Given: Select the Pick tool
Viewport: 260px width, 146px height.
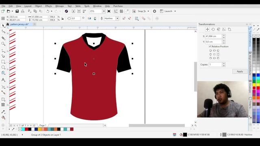Looking at the screenshot, I should coord(3,26).
